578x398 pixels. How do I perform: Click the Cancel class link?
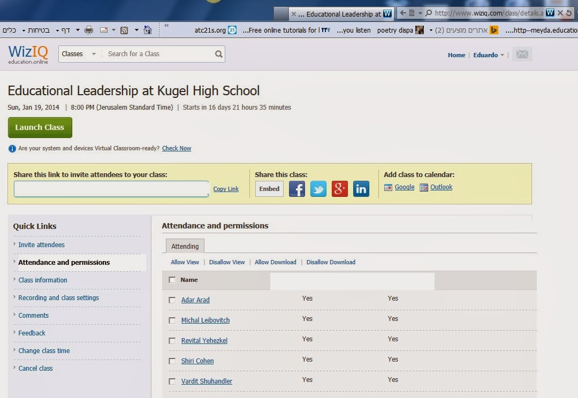click(x=35, y=369)
